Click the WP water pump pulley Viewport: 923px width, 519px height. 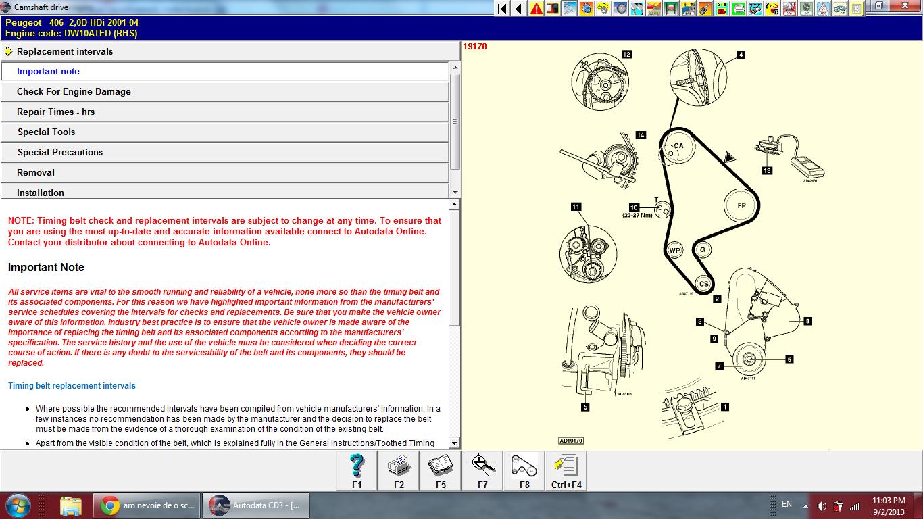click(674, 250)
